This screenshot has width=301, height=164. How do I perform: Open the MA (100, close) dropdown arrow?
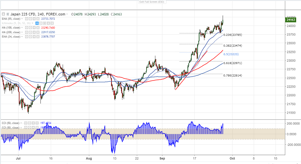click(22, 27)
